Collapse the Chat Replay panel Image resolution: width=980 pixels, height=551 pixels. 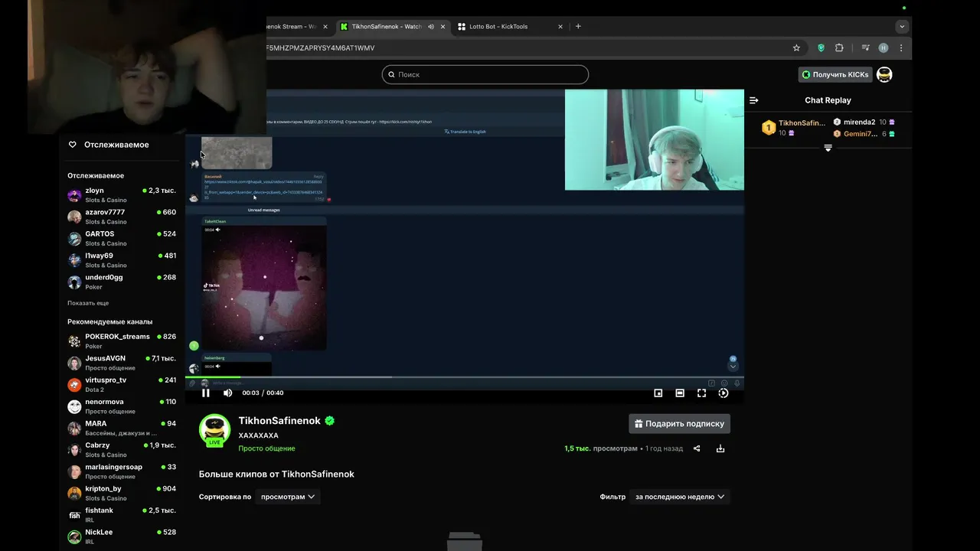pyautogui.click(x=753, y=100)
